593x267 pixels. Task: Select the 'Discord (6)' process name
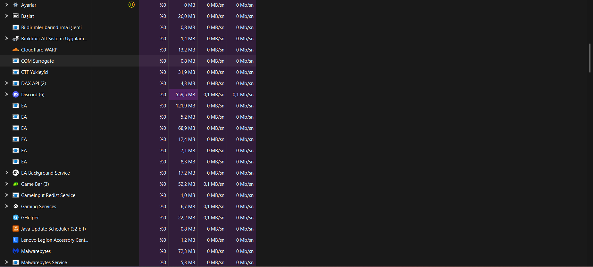click(33, 95)
